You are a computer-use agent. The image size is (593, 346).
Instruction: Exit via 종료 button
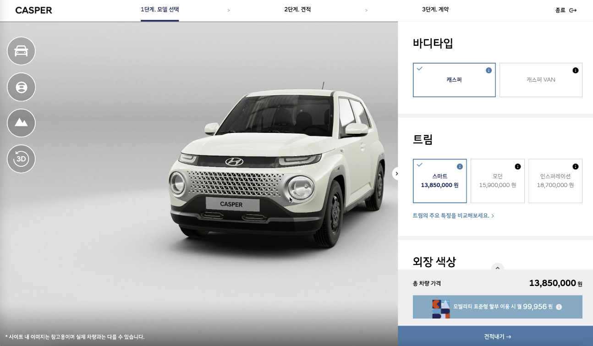566,10
